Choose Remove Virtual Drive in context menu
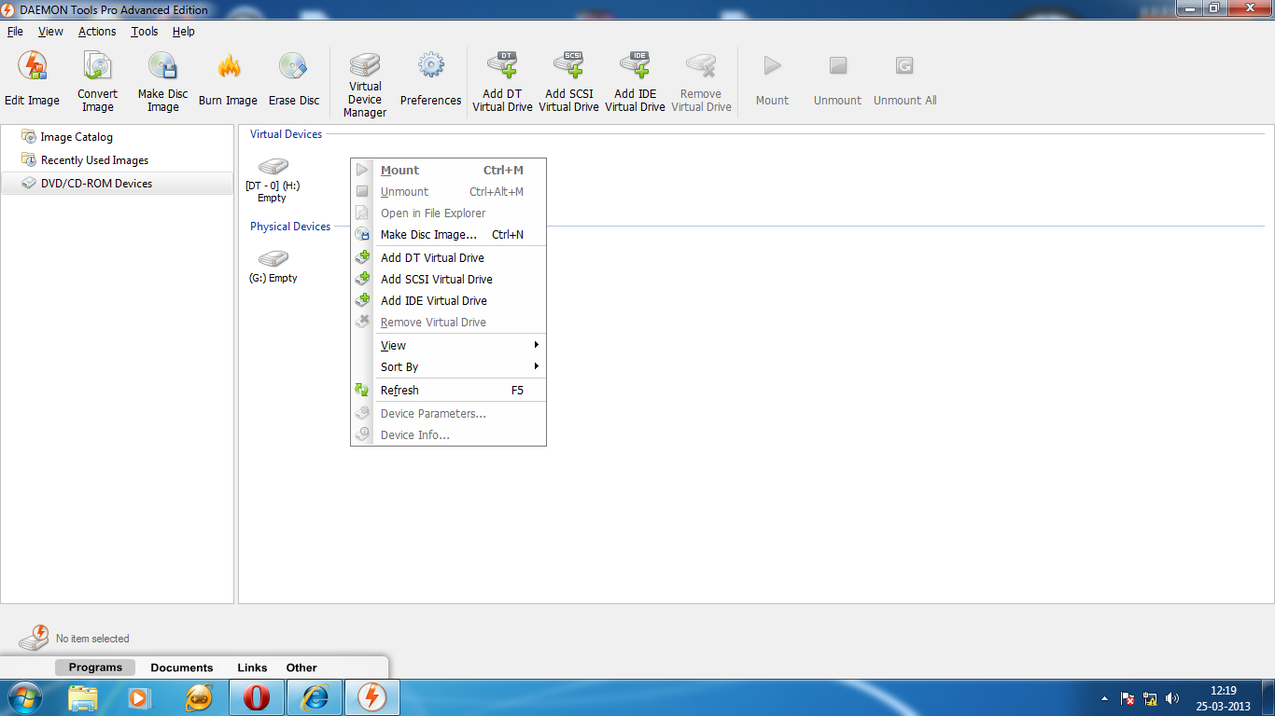The width and height of the screenshot is (1275, 716). 448,322
